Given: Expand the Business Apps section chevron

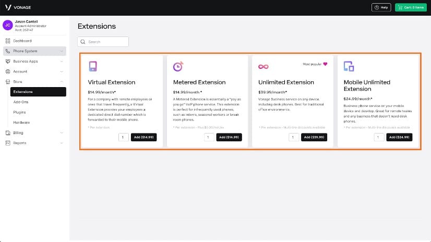Looking at the screenshot, I should (62, 61).
